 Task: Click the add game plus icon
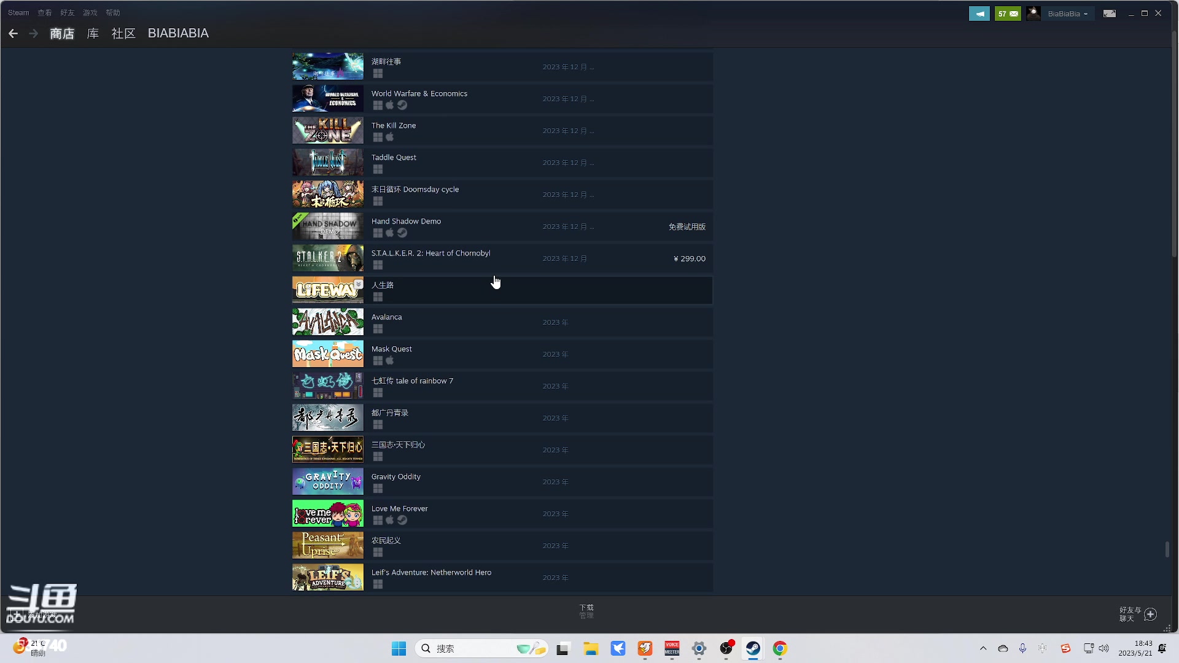pyautogui.click(x=17, y=615)
